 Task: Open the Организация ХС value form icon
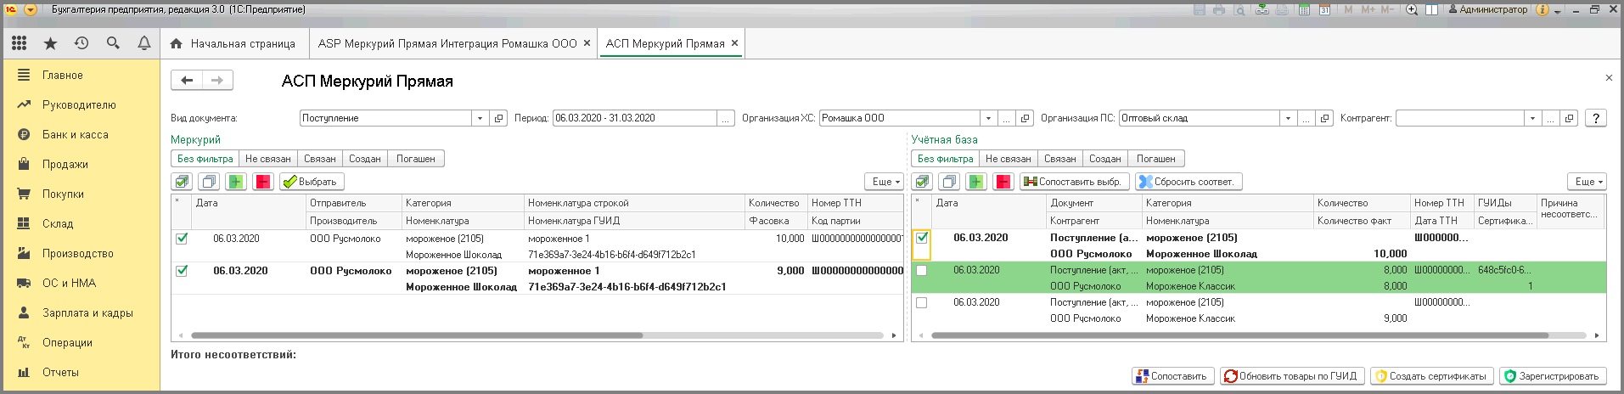coord(1026,118)
